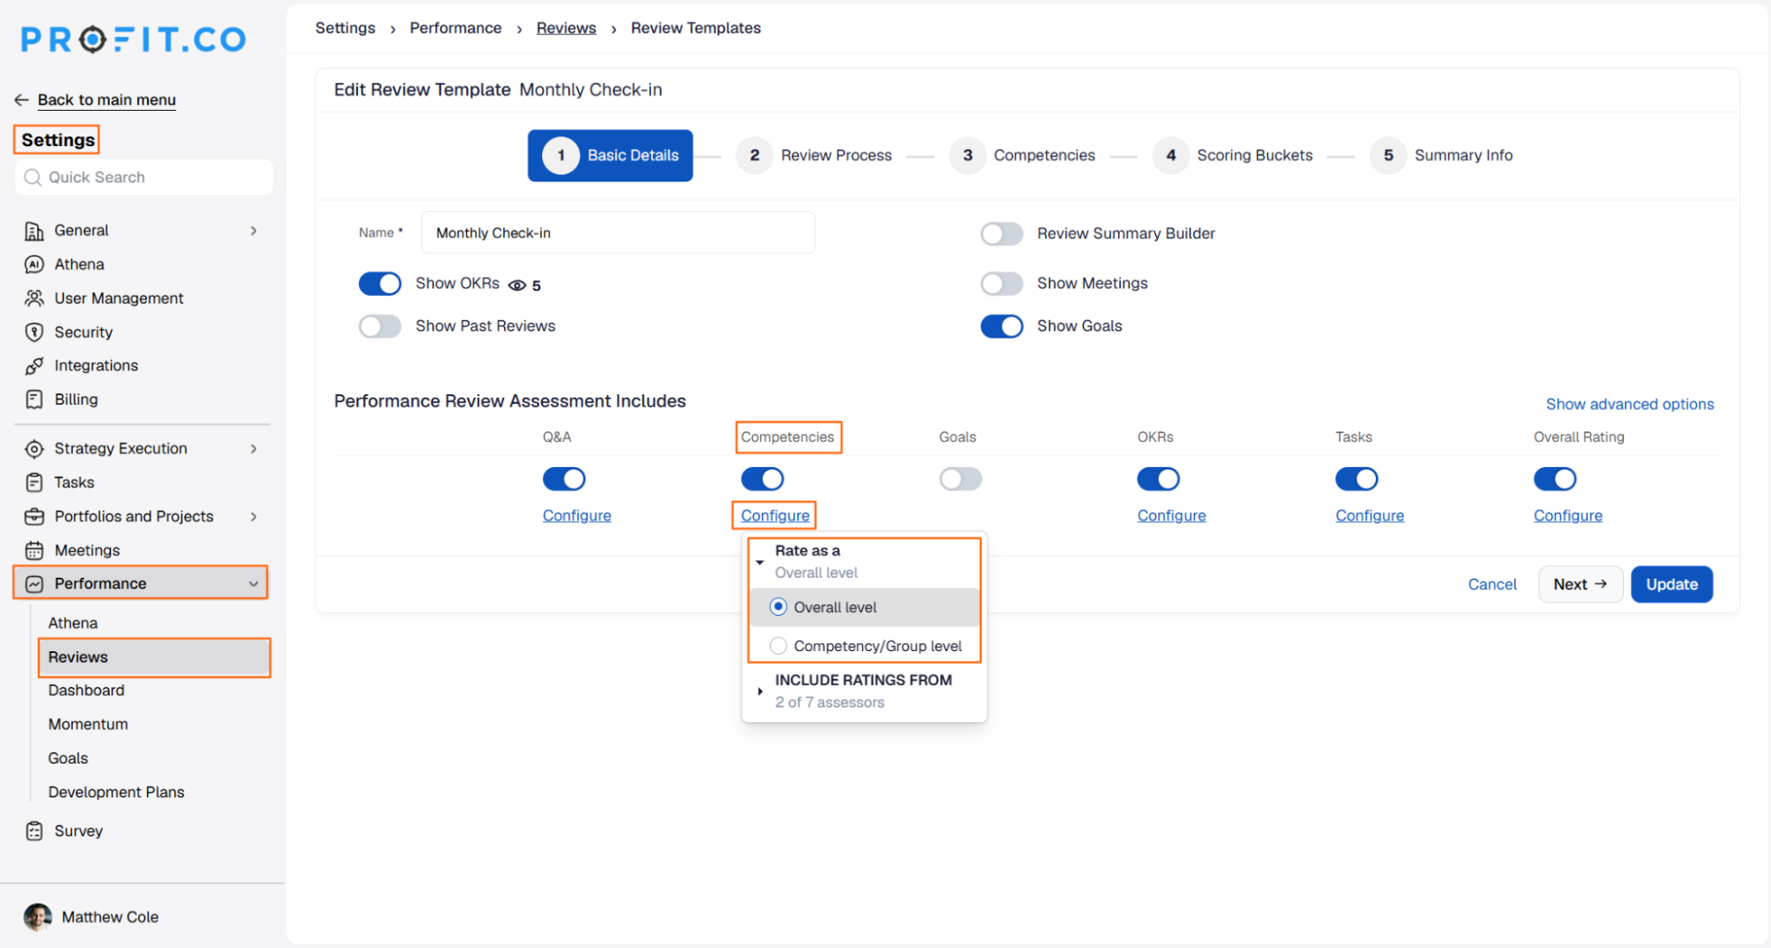Click Matthew Cole's profile avatar
Screen dimensions: 1771x948
[x=37, y=917]
